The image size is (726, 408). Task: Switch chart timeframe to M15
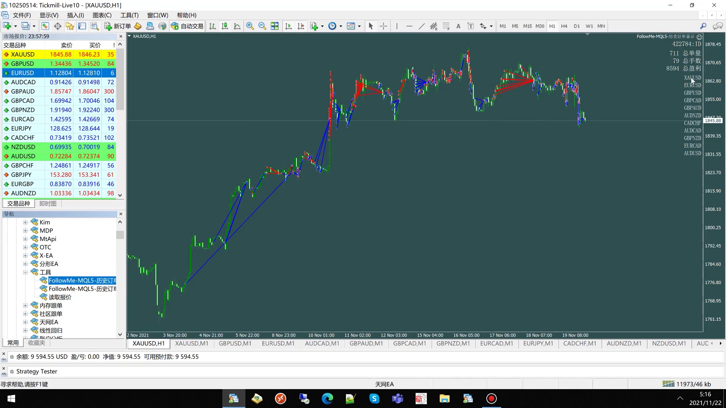point(527,26)
